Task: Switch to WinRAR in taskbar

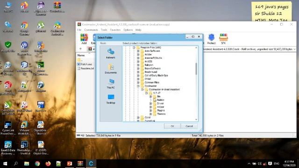Action: coord(80,164)
